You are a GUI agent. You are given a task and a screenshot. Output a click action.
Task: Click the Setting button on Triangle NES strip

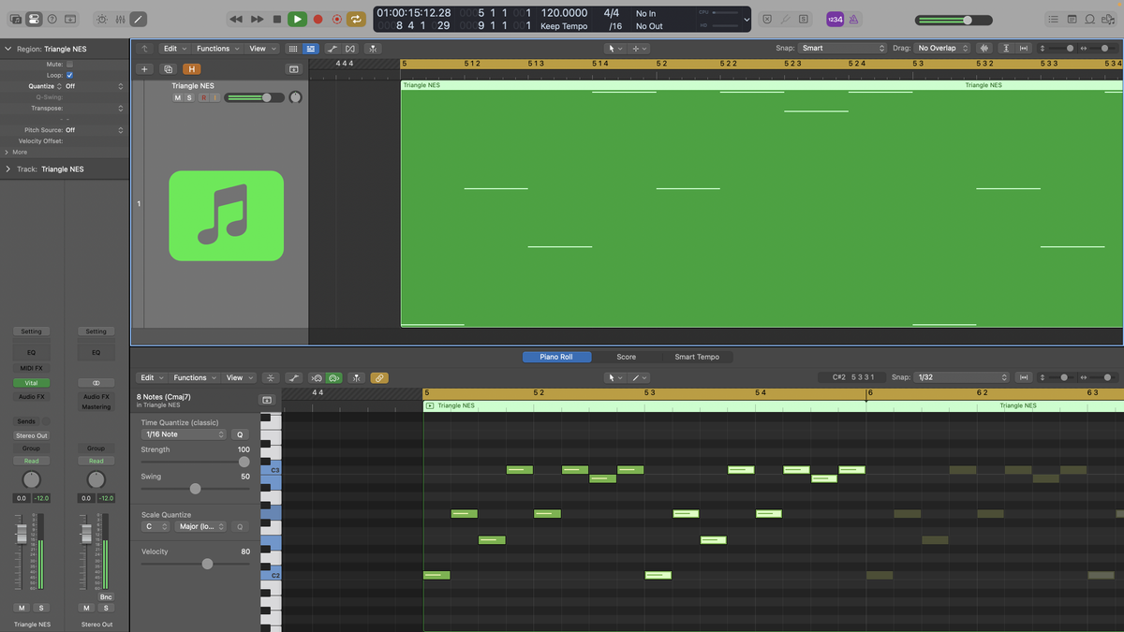tap(31, 331)
